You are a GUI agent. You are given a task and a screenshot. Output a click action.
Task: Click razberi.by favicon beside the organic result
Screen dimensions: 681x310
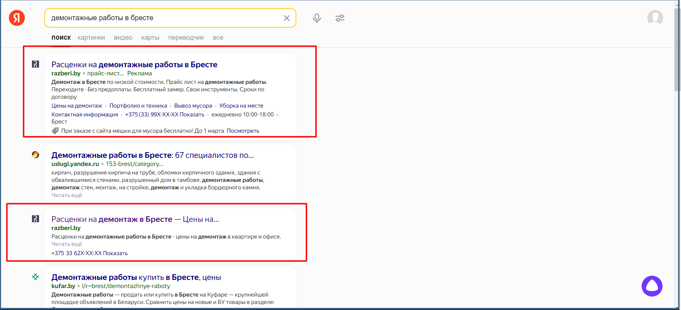click(35, 219)
